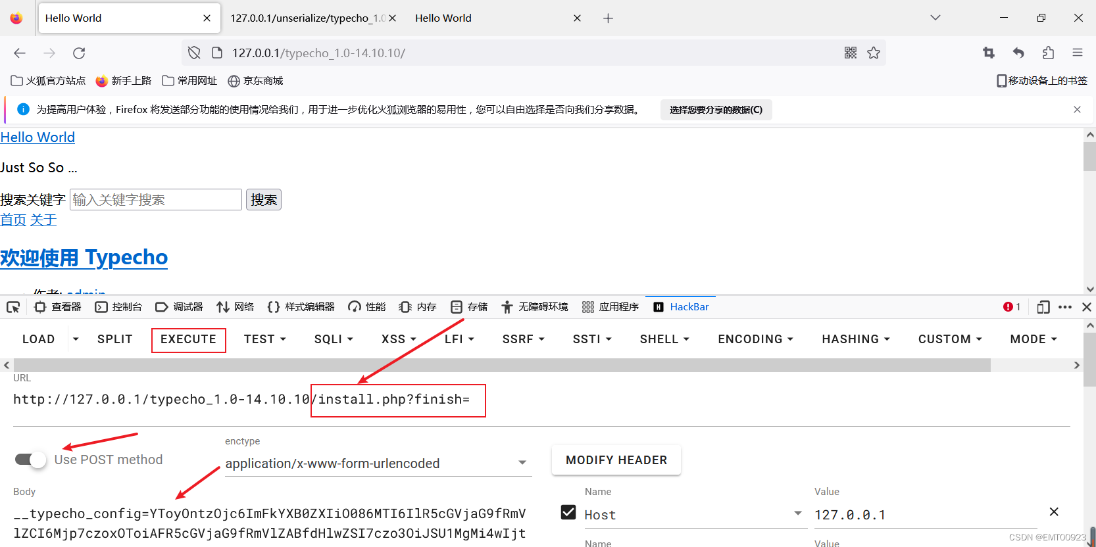The image size is (1096, 547).
Task: Uncheck the Host header checkbox
Action: [x=568, y=512]
